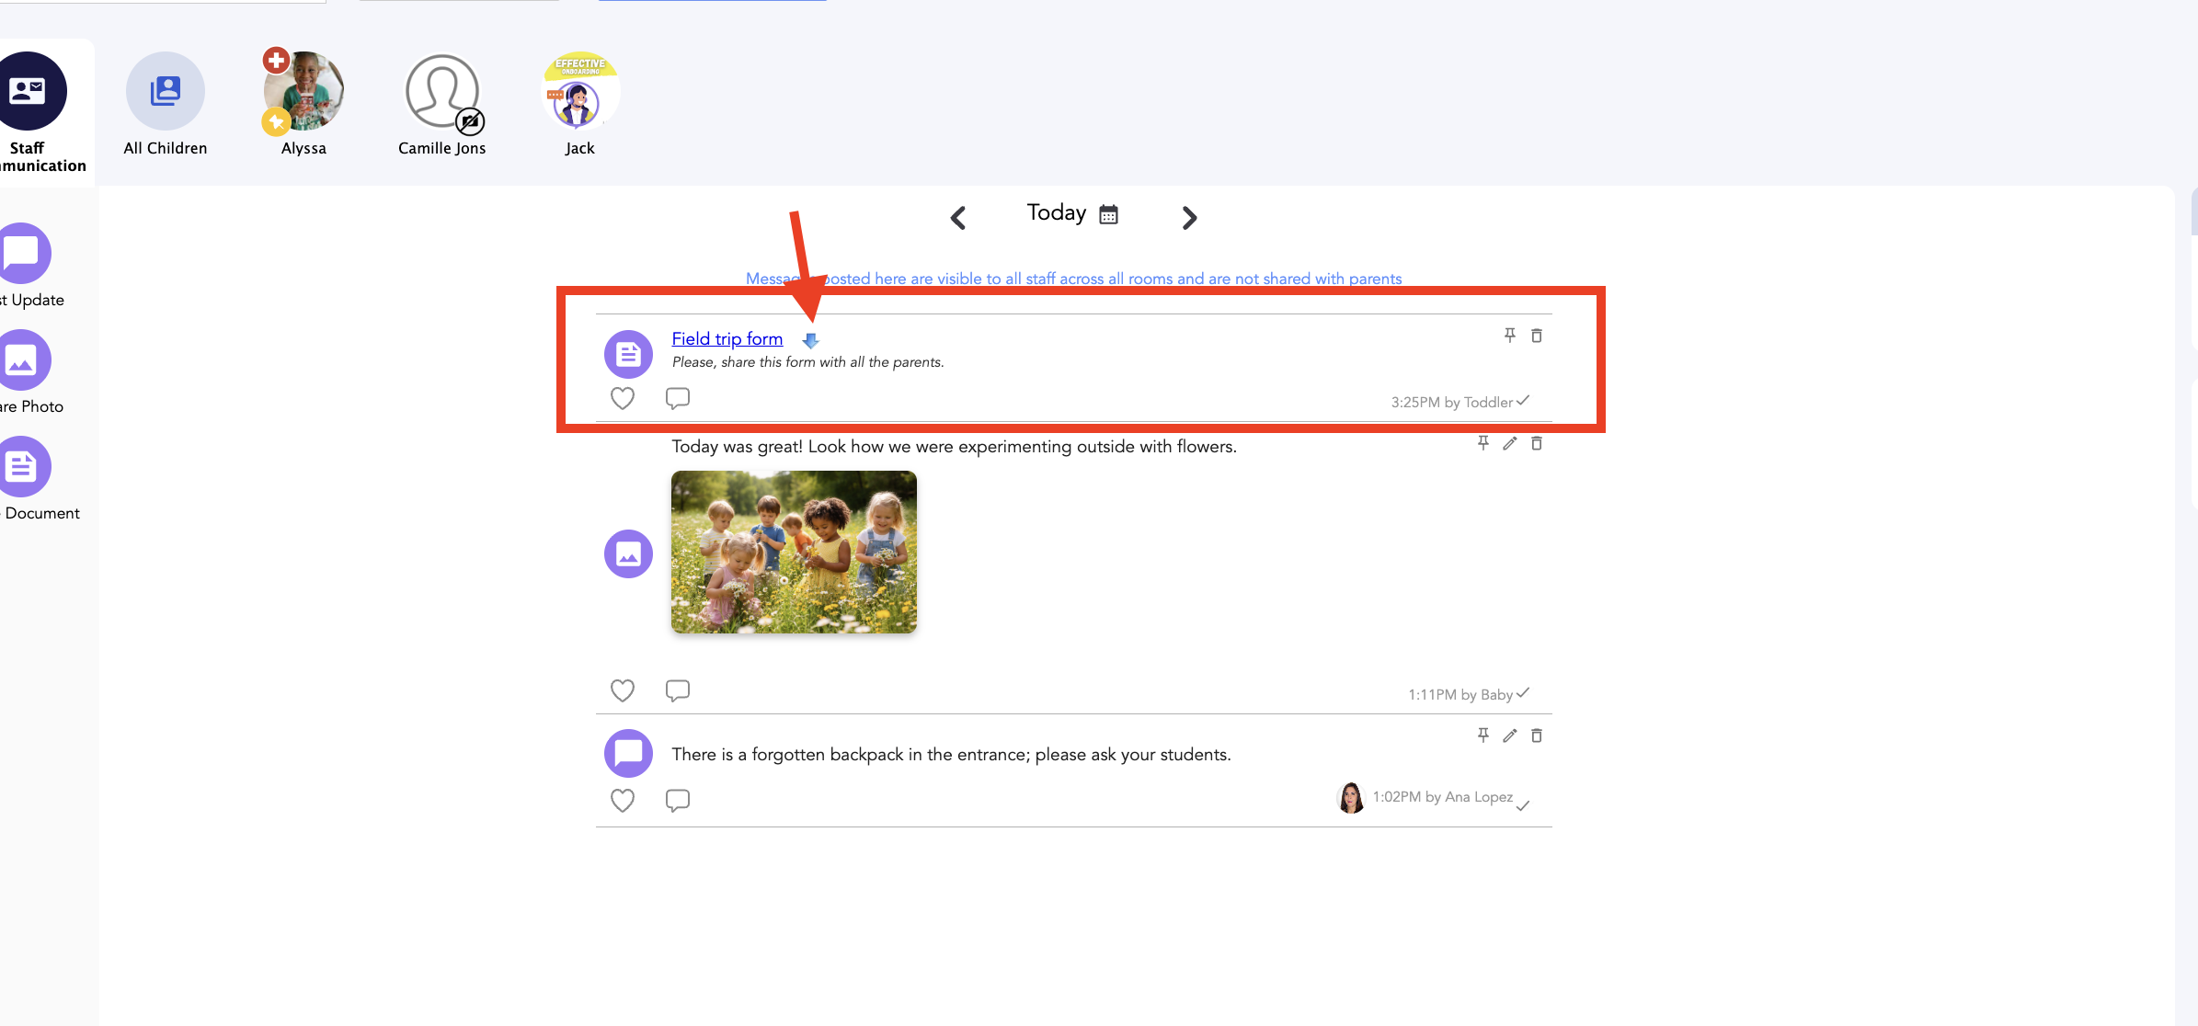Like the Field trip form post

623,398
